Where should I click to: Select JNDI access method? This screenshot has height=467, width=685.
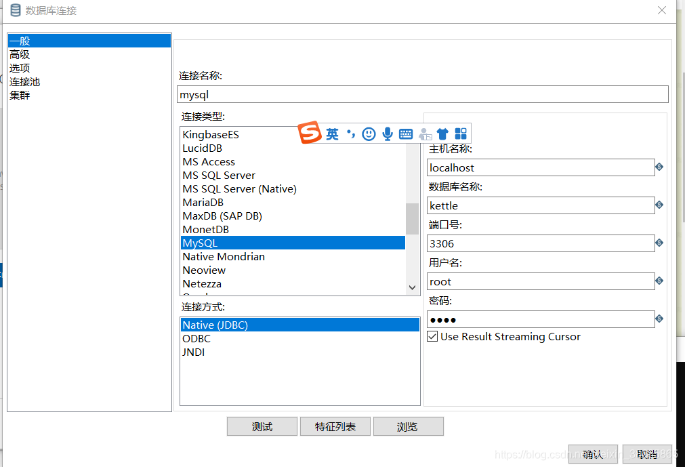click(x=299, y=352)
